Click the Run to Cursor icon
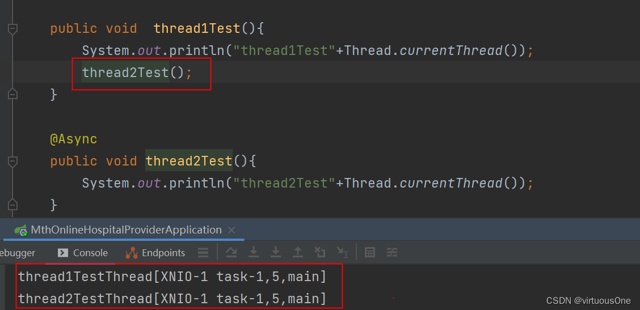Viewport: 640px width, 310px height. click(342, 253)
